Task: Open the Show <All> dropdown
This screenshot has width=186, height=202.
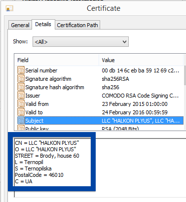Action: point(80,42)
